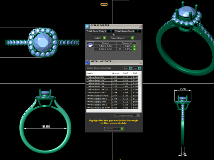
Task: Click the Diamond material header cell
Action: (127, 43)
